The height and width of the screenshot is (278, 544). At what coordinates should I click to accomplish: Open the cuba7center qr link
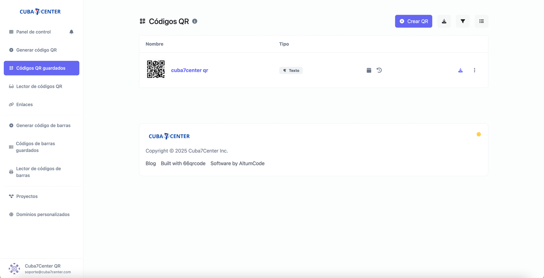tap(189, 70)
